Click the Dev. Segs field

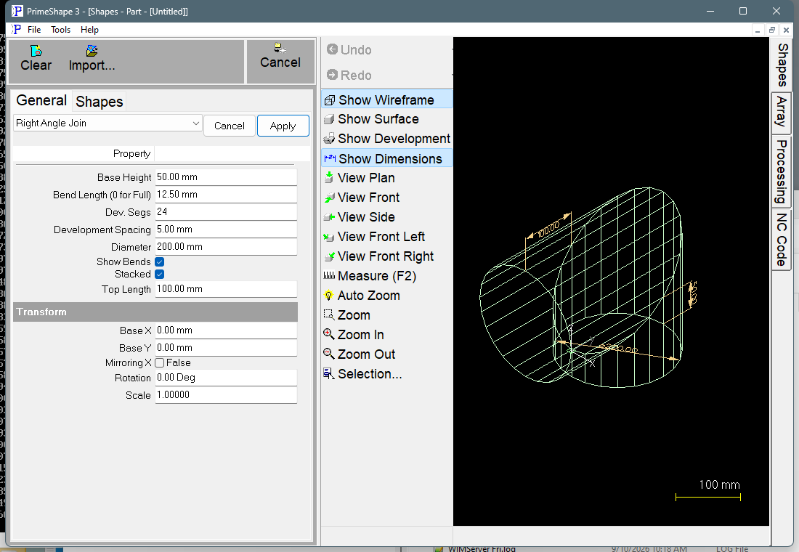[x=226, y=211]
